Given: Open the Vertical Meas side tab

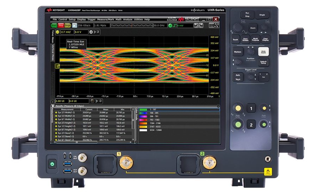Looking at the screenshot, I should point(53,52).
